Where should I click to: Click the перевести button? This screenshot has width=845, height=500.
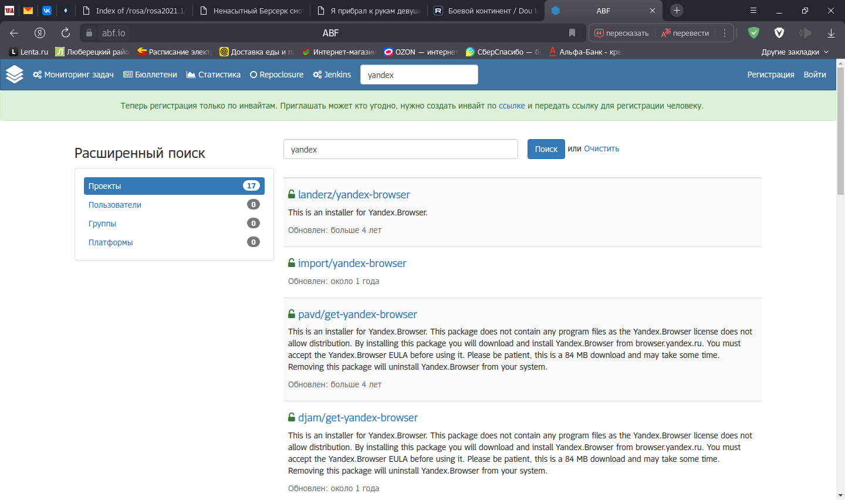(x=685, y=33)
